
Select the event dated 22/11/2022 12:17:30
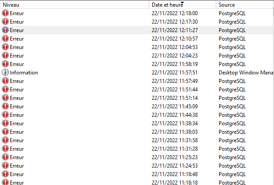[137, 22]
